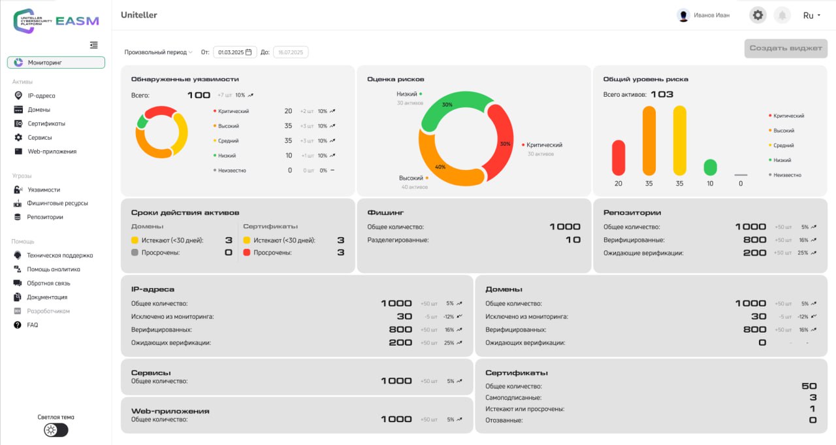The width and height of the screenshot is (836, 445).
Task: Click the До date input field
Action: (291, 52)
